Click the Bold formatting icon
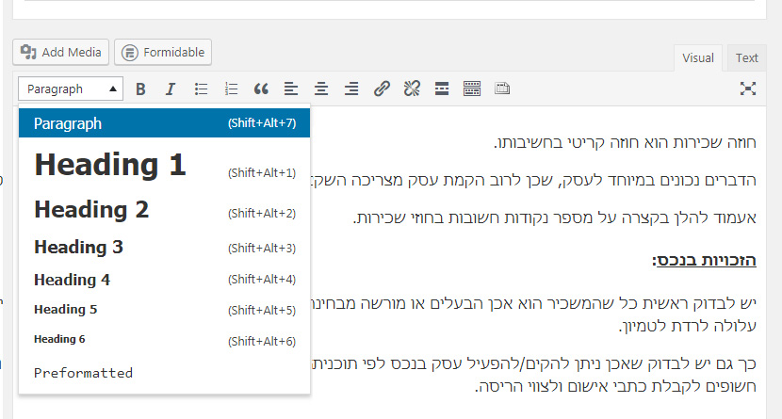 click(140, 89)
